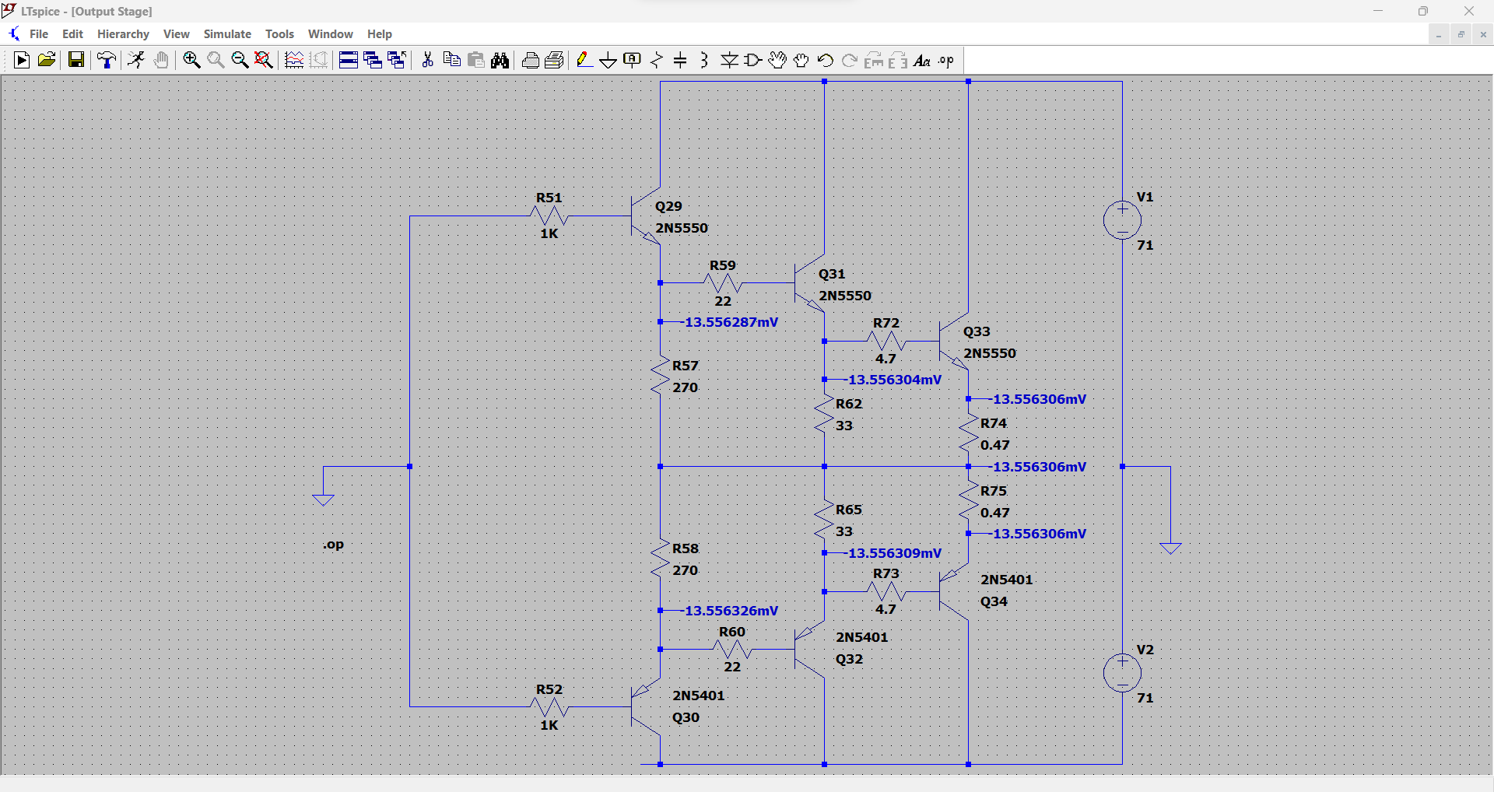Click the Undo arrow icon
1494x792 pixels.
826,61
